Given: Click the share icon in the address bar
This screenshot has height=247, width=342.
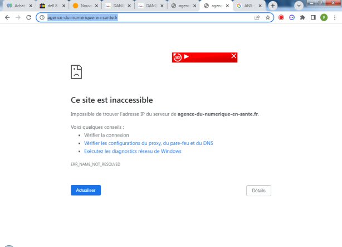Looking at the screenshot, I should click(x=257, y=17).
